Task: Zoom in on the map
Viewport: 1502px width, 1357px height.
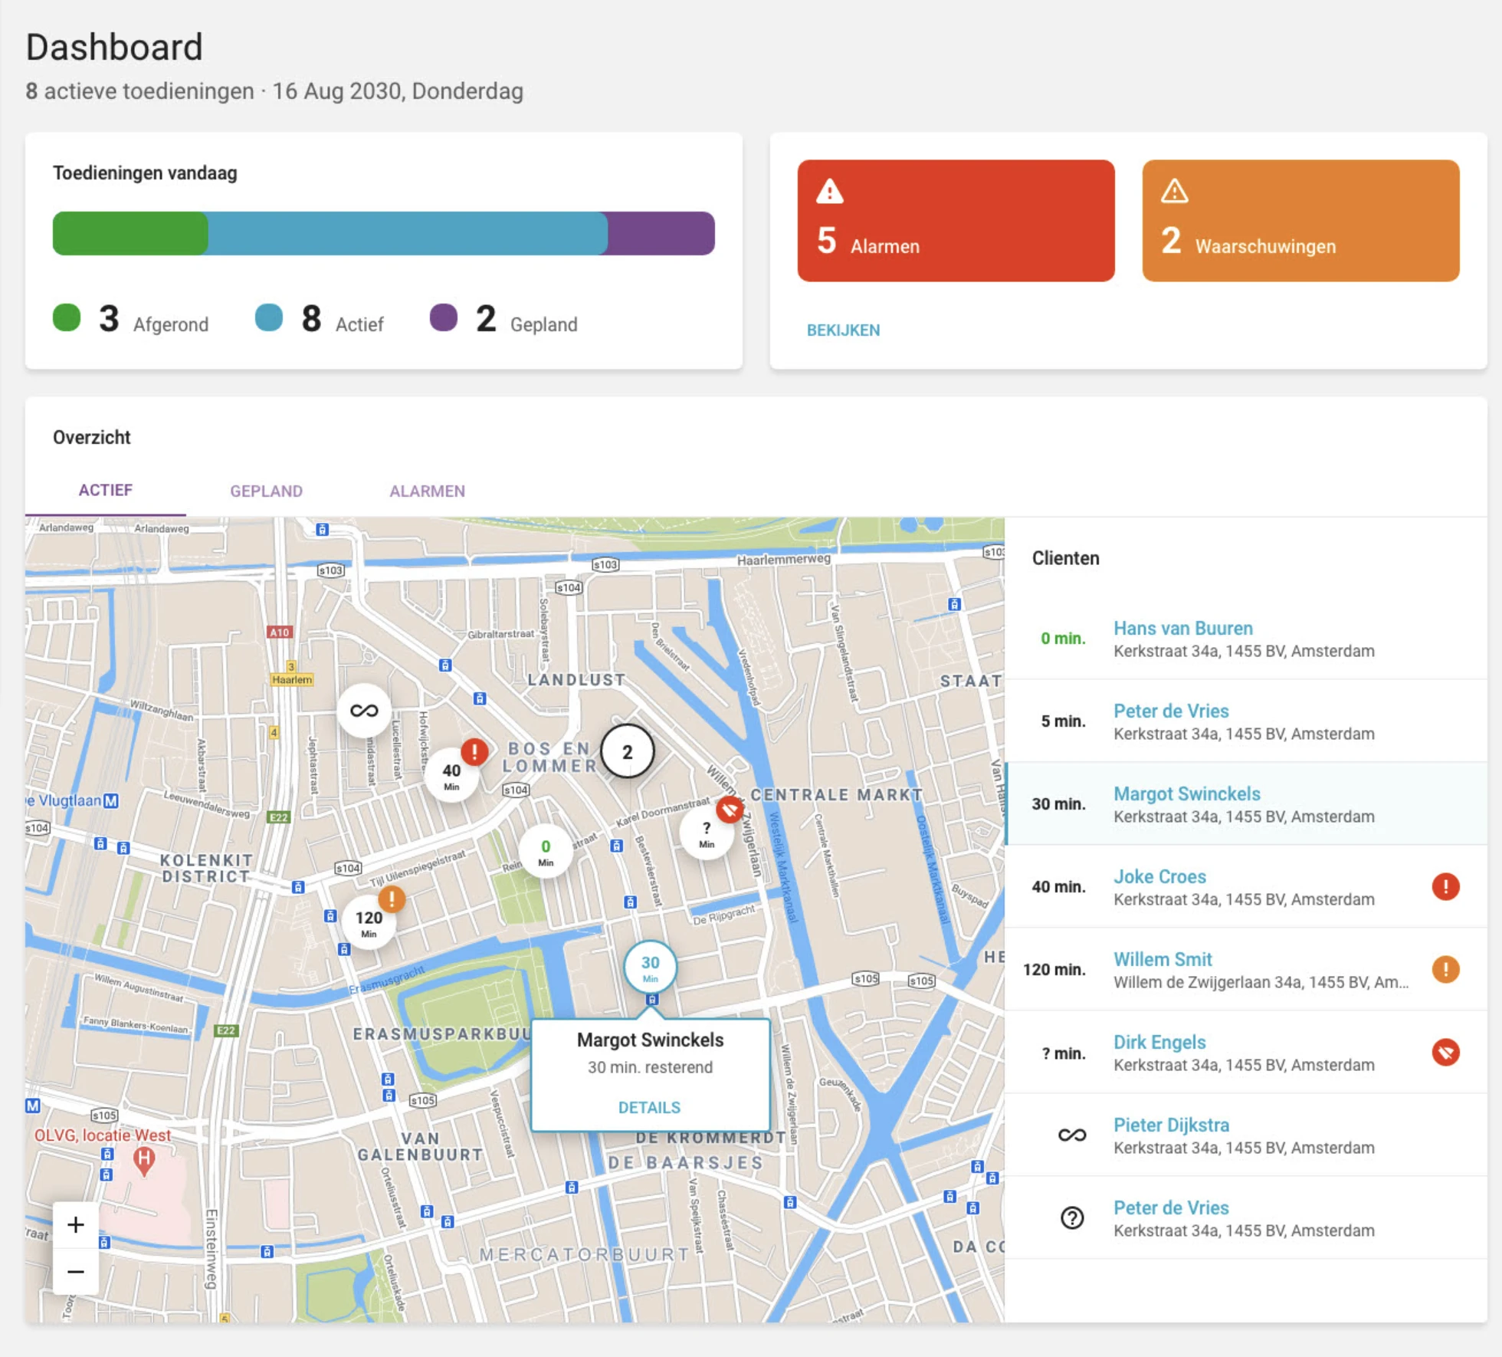Action: coord(76,1224)
